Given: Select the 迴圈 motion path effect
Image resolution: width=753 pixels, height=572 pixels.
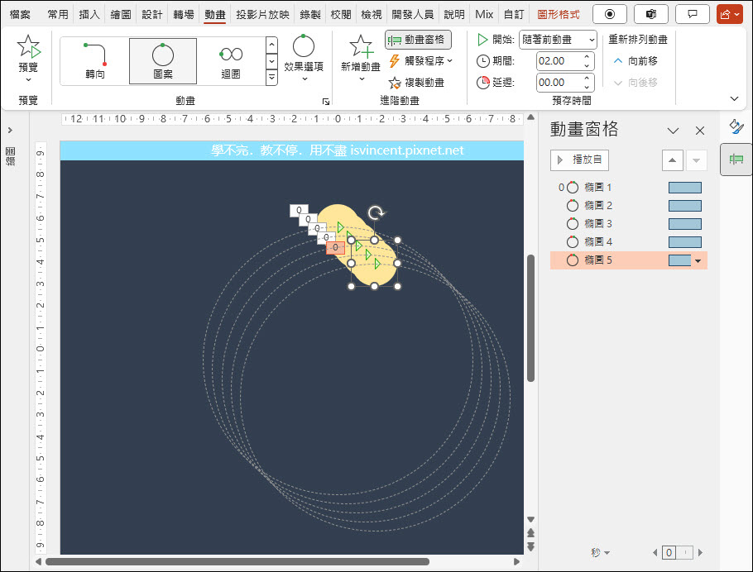Looking at the screenshot, I should point(231,61).
